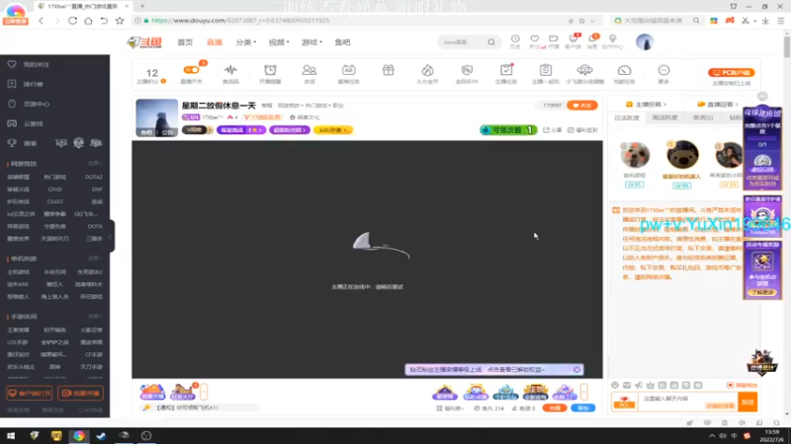
Task: Expand the 福利券 dropdown below player
Action: point(450,408)
